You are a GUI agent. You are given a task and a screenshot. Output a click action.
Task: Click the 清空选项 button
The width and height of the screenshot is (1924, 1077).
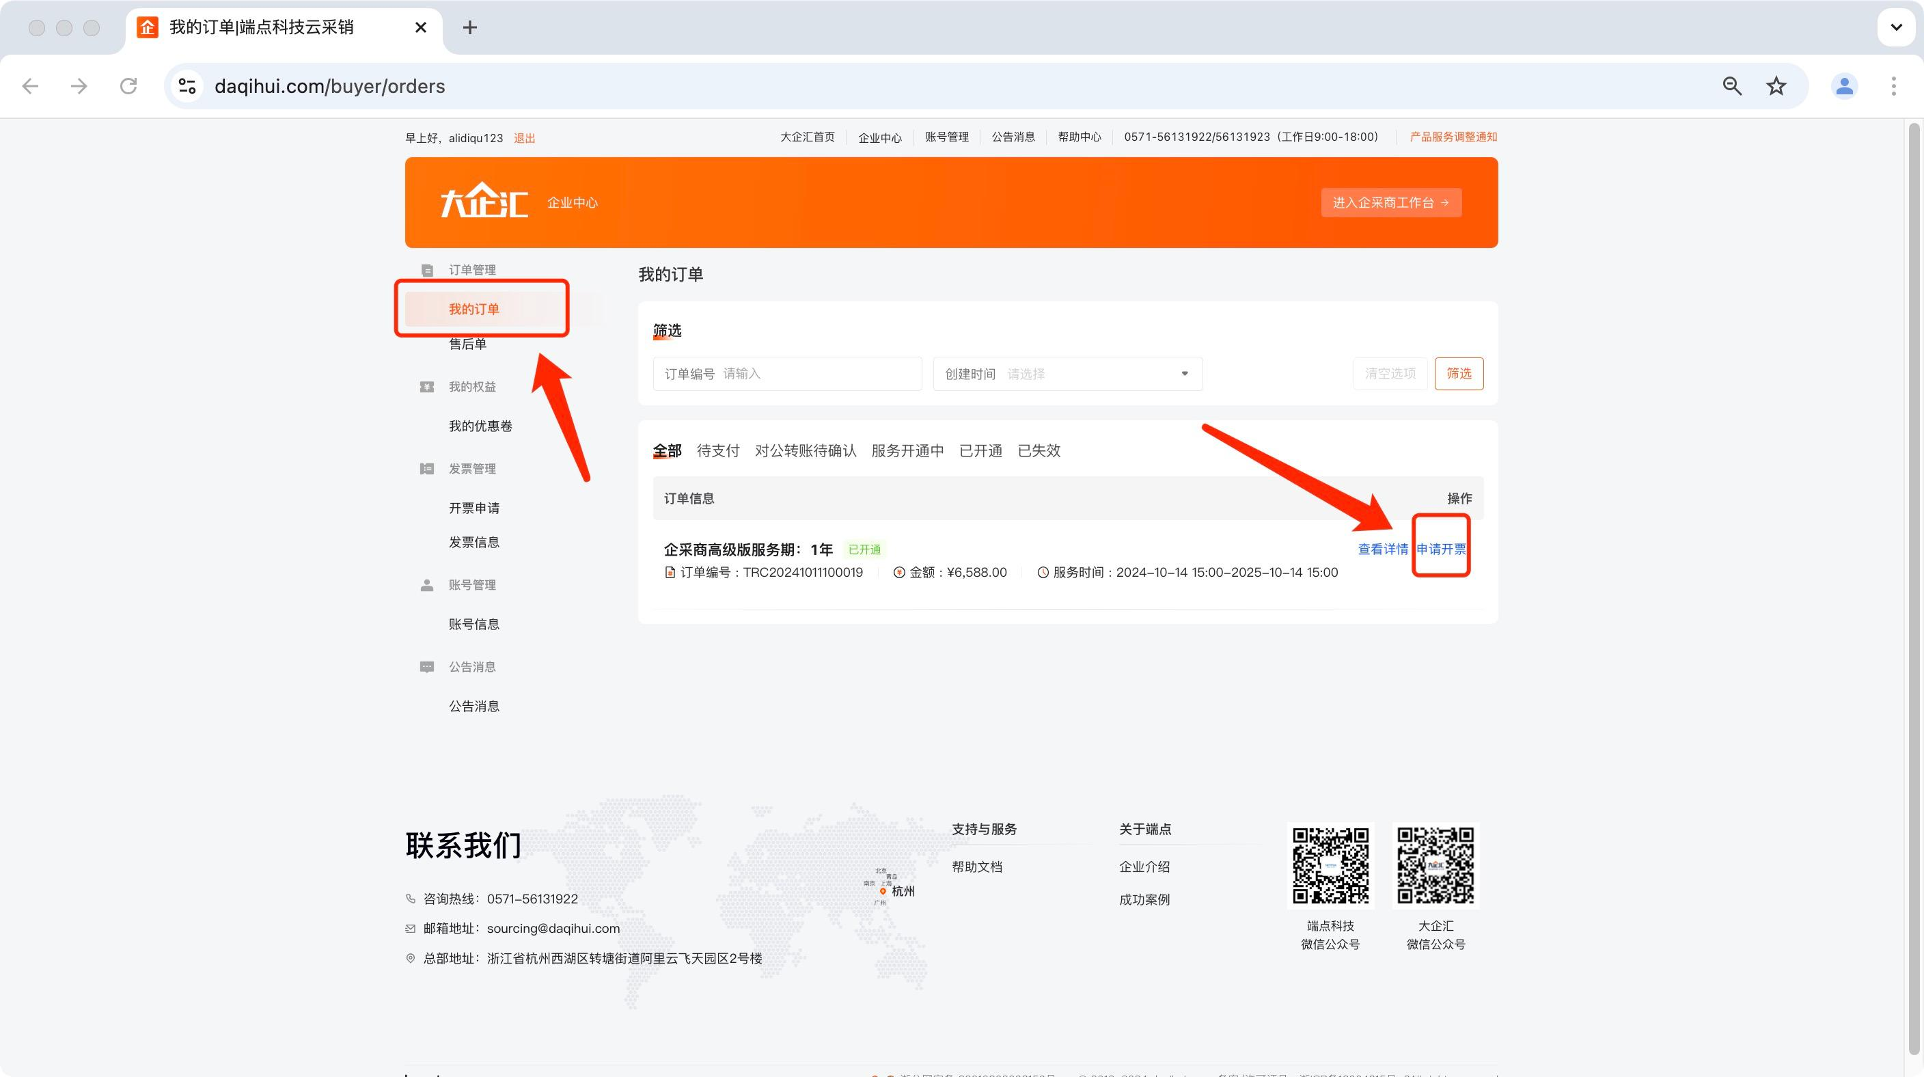[1390, 373]
